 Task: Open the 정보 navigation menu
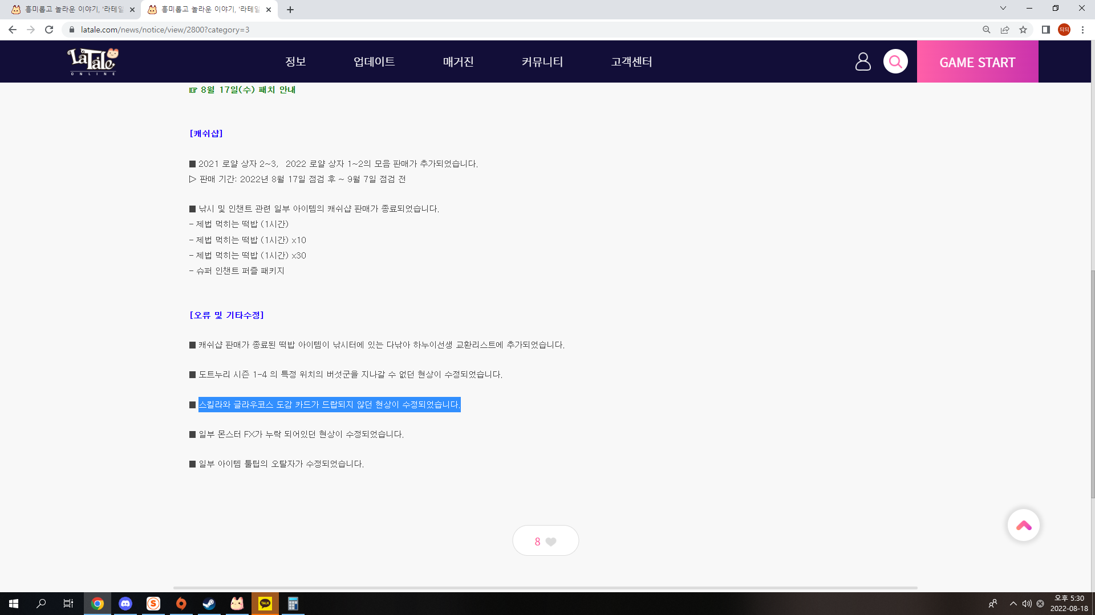(295, 61)
